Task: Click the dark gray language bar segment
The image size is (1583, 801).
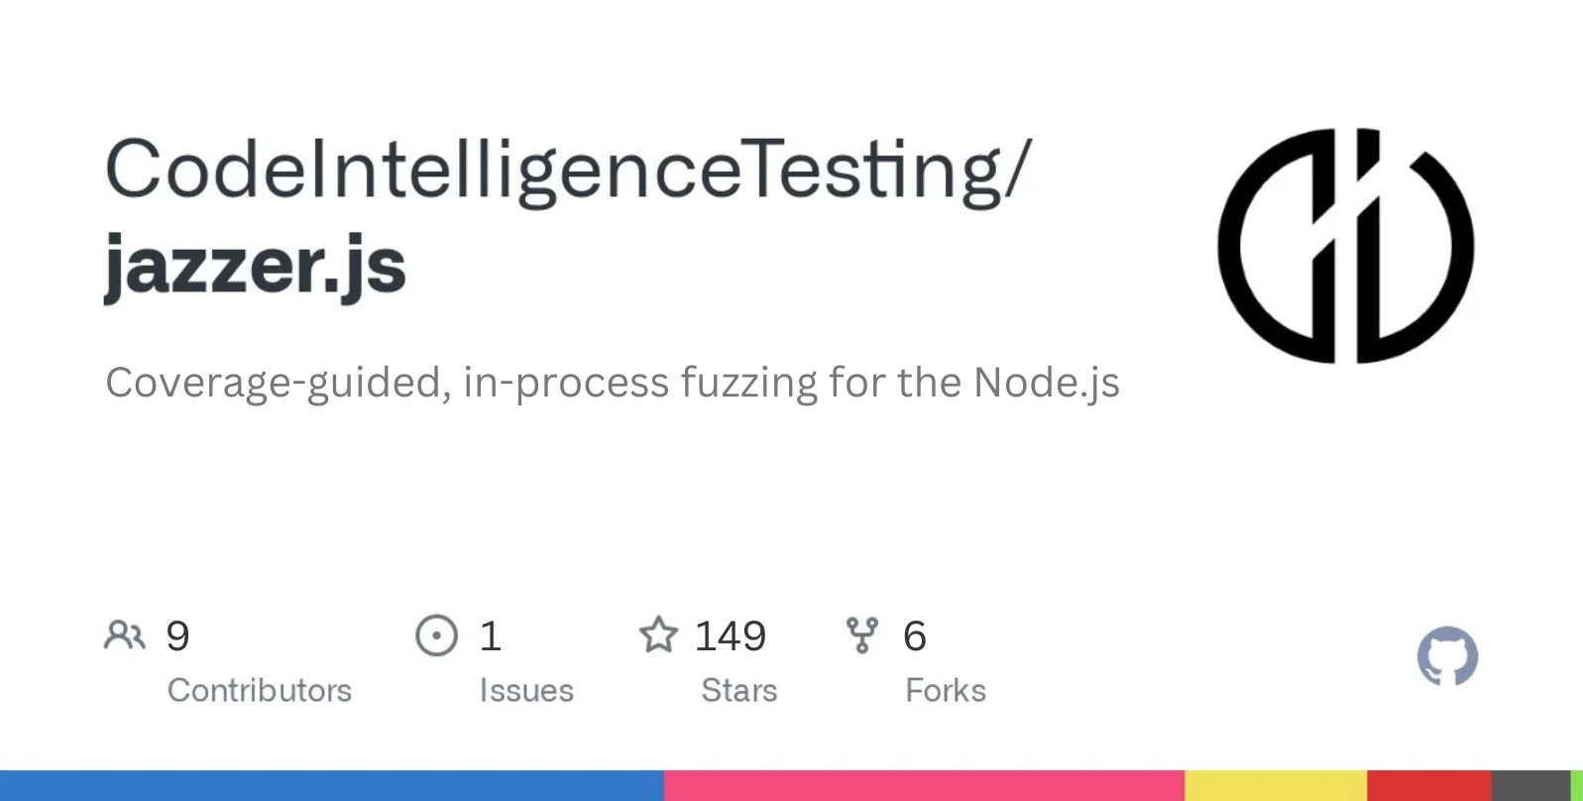Action: click(x=1531, y=785)
